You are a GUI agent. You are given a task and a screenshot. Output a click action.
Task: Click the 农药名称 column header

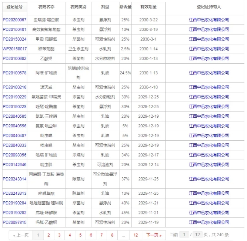(x=46, y=7)
